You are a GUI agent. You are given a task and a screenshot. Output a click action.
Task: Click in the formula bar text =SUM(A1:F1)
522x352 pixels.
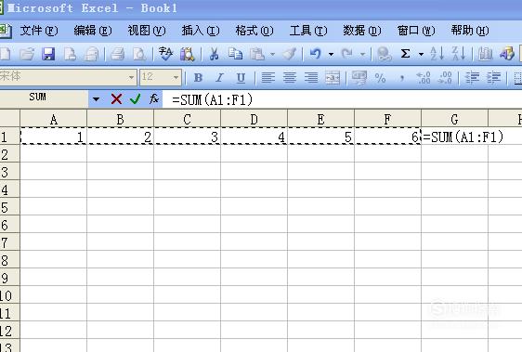213,99
